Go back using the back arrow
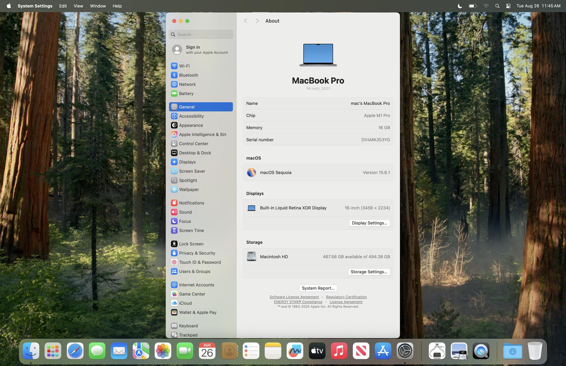This screenshot has height=366, width=566. click(246, 21)
